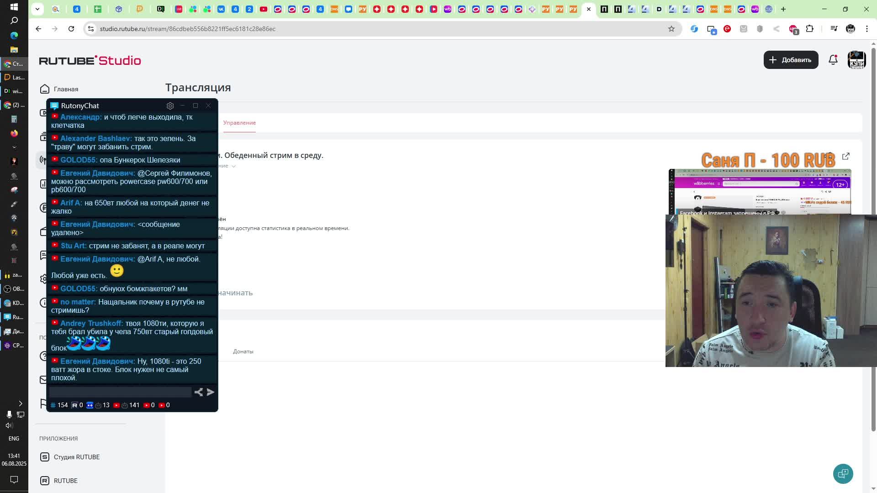Expand the stream description chevron
This screenshot has height=493, width=877.
233,166
